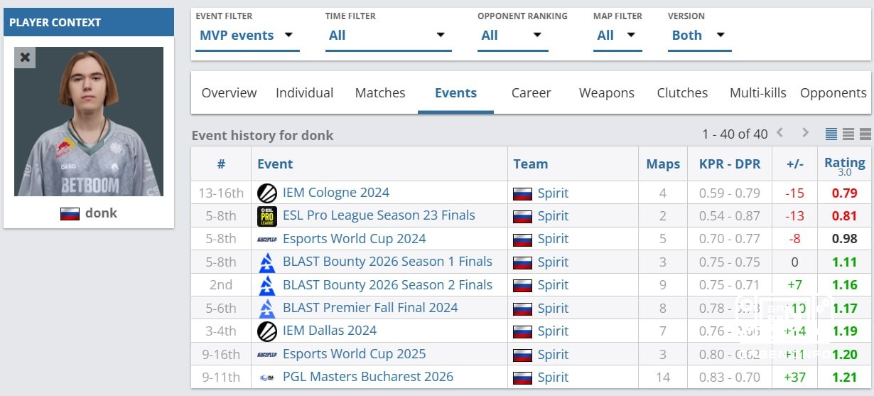Expand the Version Both dropdown
The height and width of the screenshot is (396, 874).
click(699, 36)
